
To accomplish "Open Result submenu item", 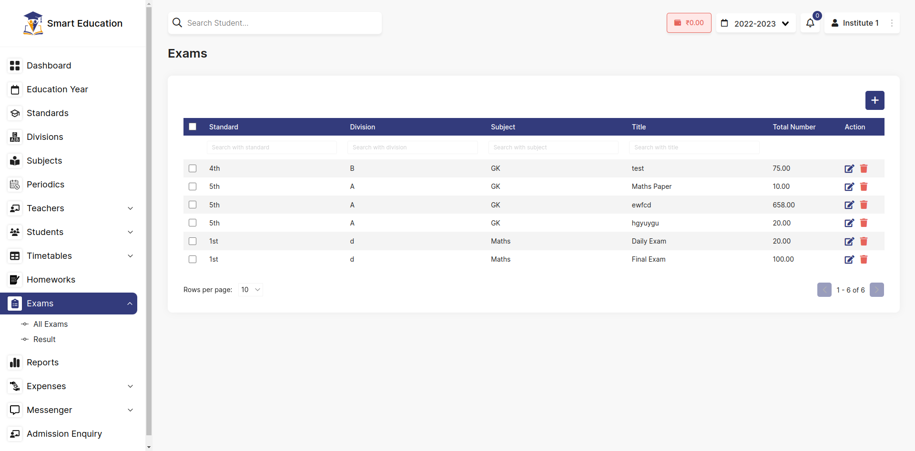I will [44, 339].
